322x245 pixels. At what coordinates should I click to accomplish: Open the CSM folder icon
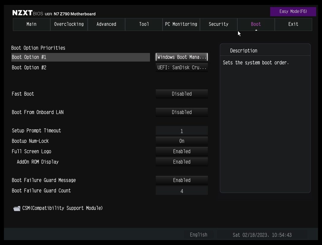(x=17, y=209)
